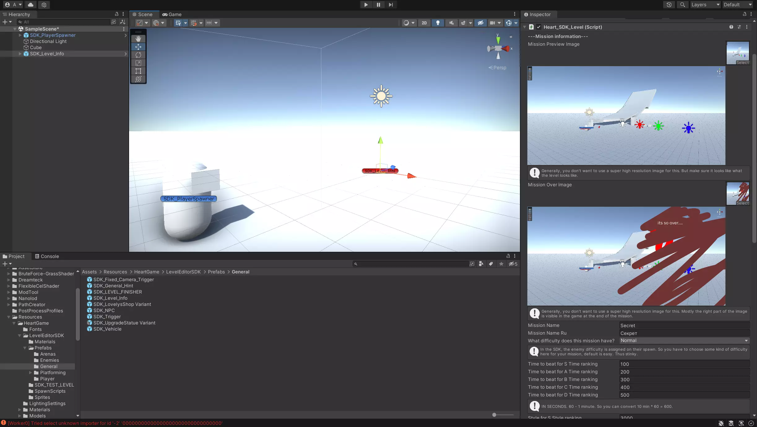Uncheck the Heart_SDK_Level script enabled checkbox

(x=539, y=27)
